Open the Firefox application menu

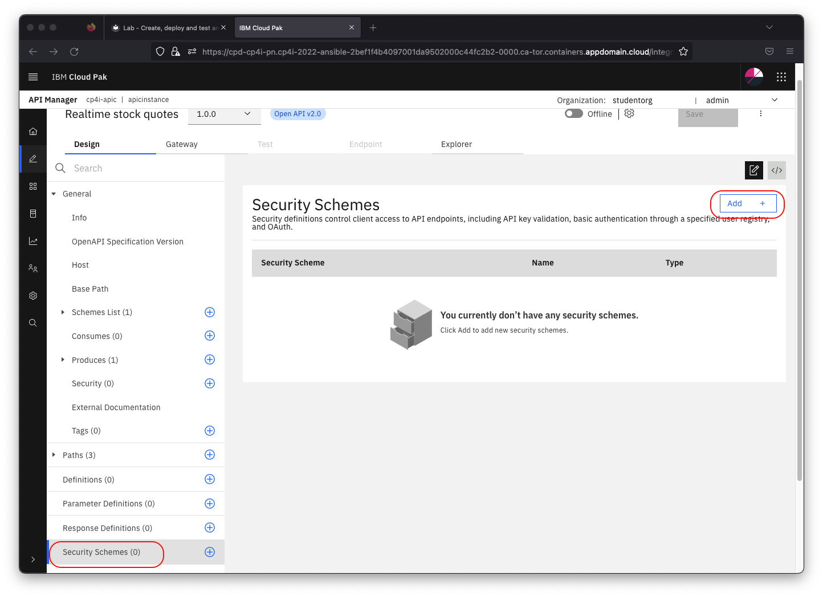point(790,51)
